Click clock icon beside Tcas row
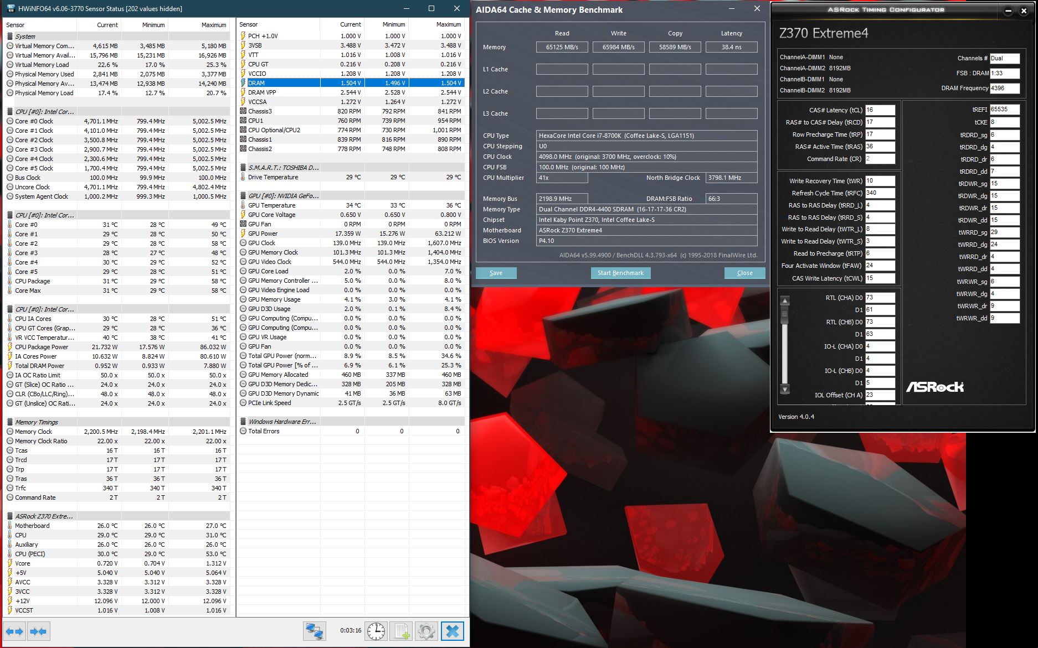Screen dimensions: 1038x648 (x=10, y=450)
